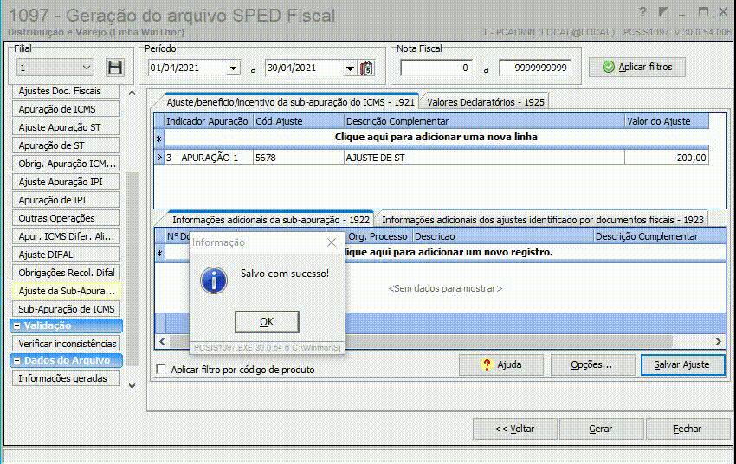Select the Cód.Ajuste cell 5678
Viewport: 736px width, 464px height.
pyautogui.click(x=299, y=158)
